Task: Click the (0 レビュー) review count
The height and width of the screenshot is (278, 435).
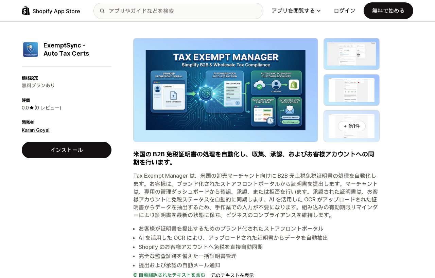Action: [48, 108]
